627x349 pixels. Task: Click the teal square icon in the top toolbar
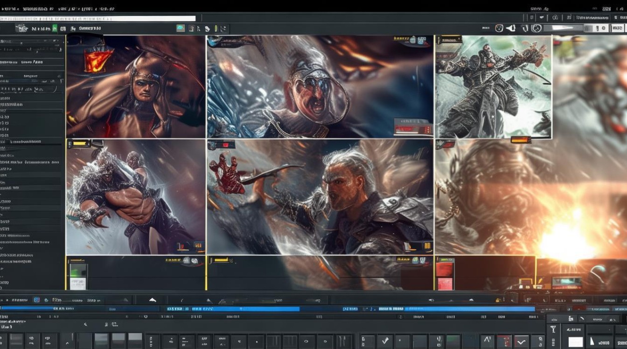pos(181,28)
